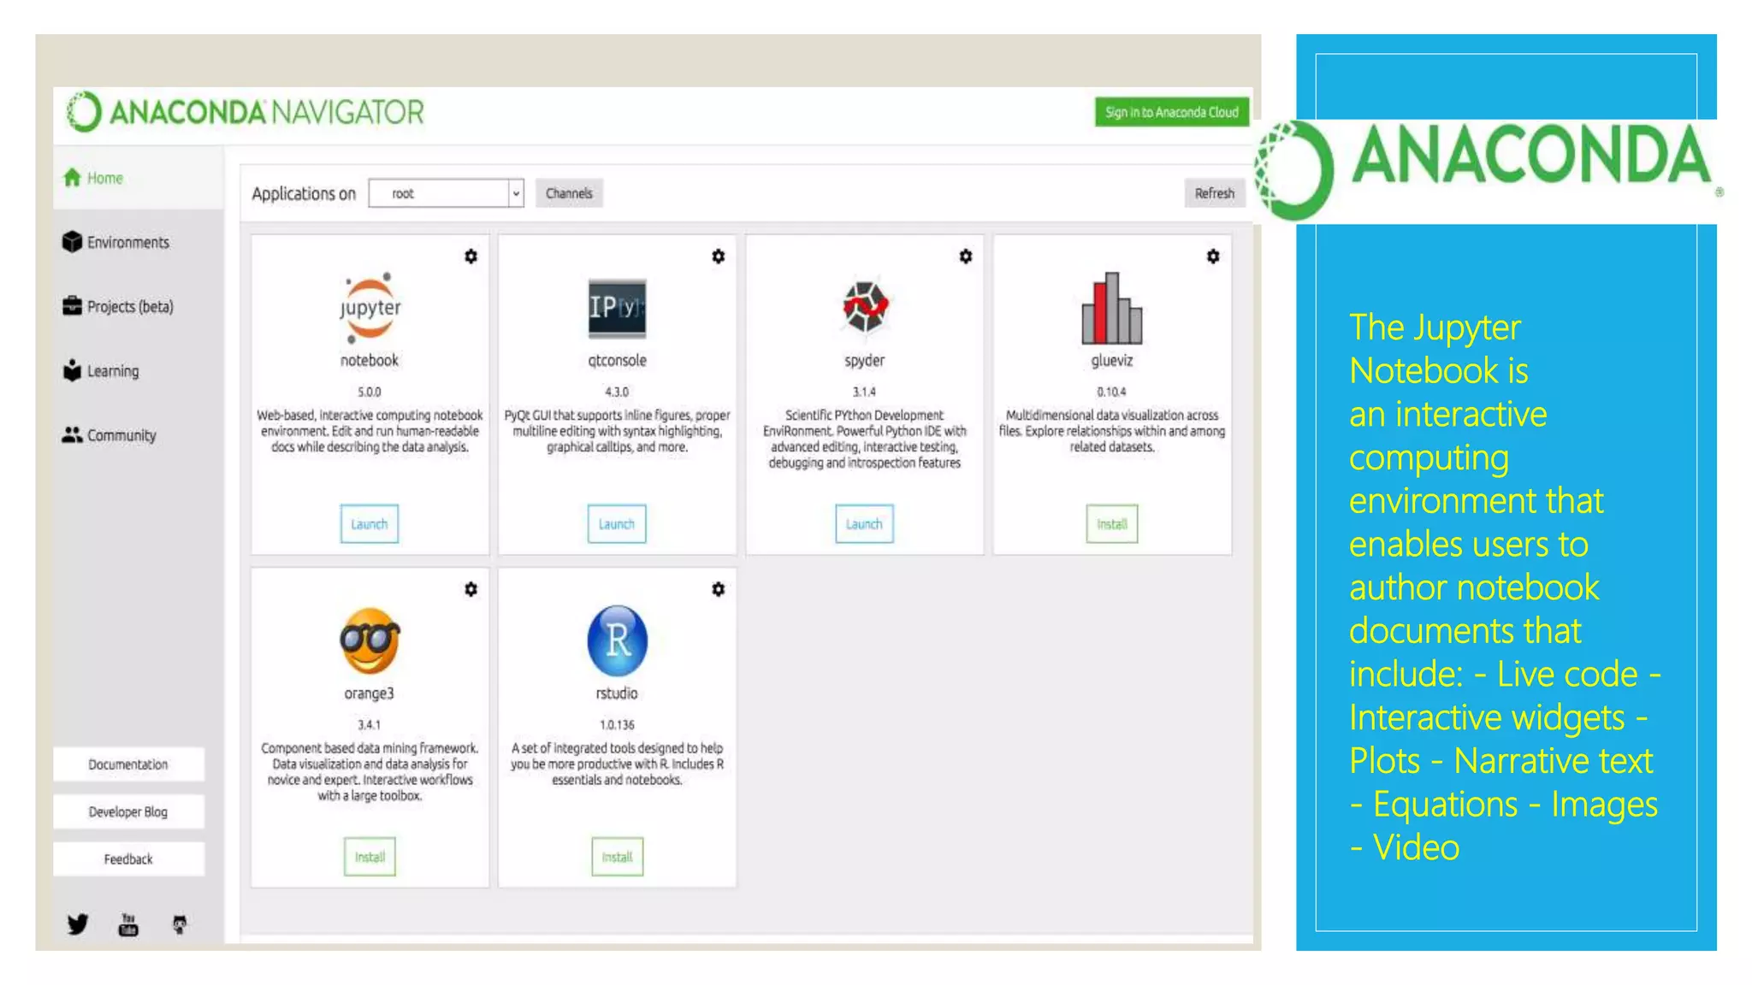Open settings gear on glueviz card
1752x985 pixels.
pyautogui.click(x=1213, y=257)
